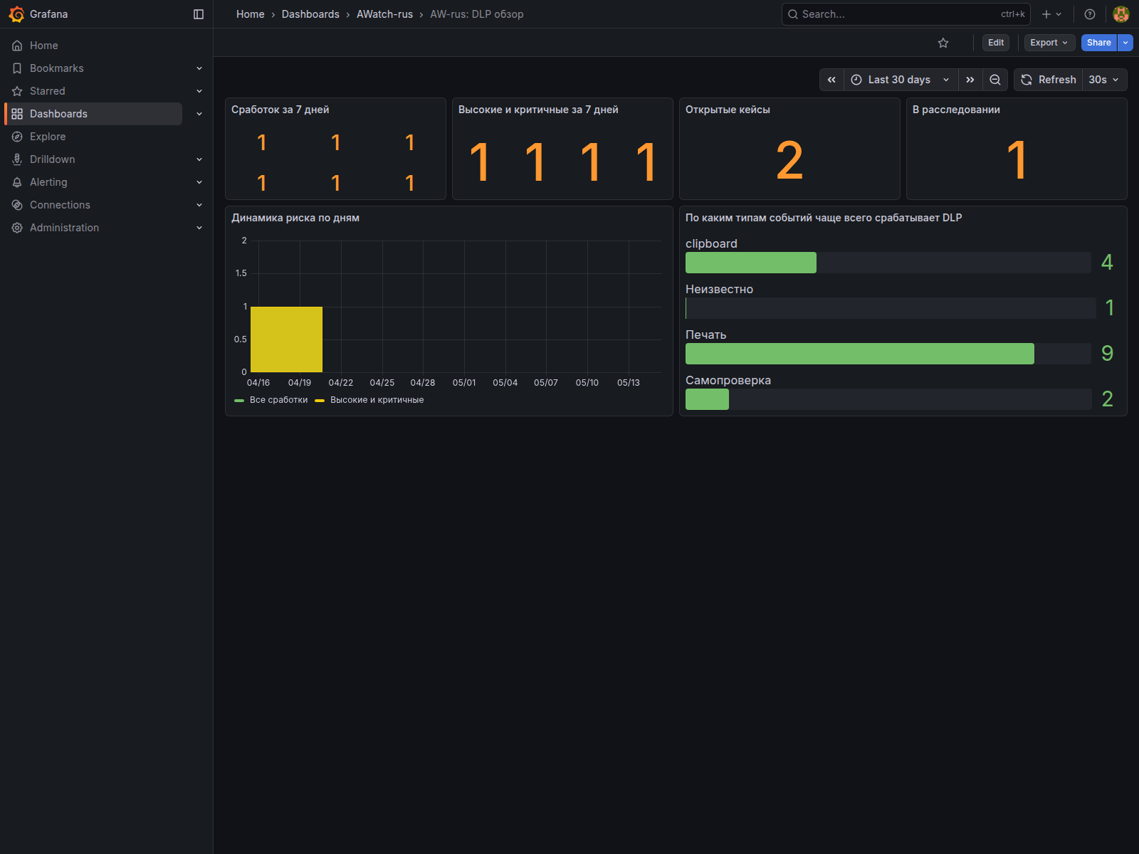Screen dimensions: 1139x854
Task: Click the value 2 in 'Открытые кейсы'
Action: 789,161
